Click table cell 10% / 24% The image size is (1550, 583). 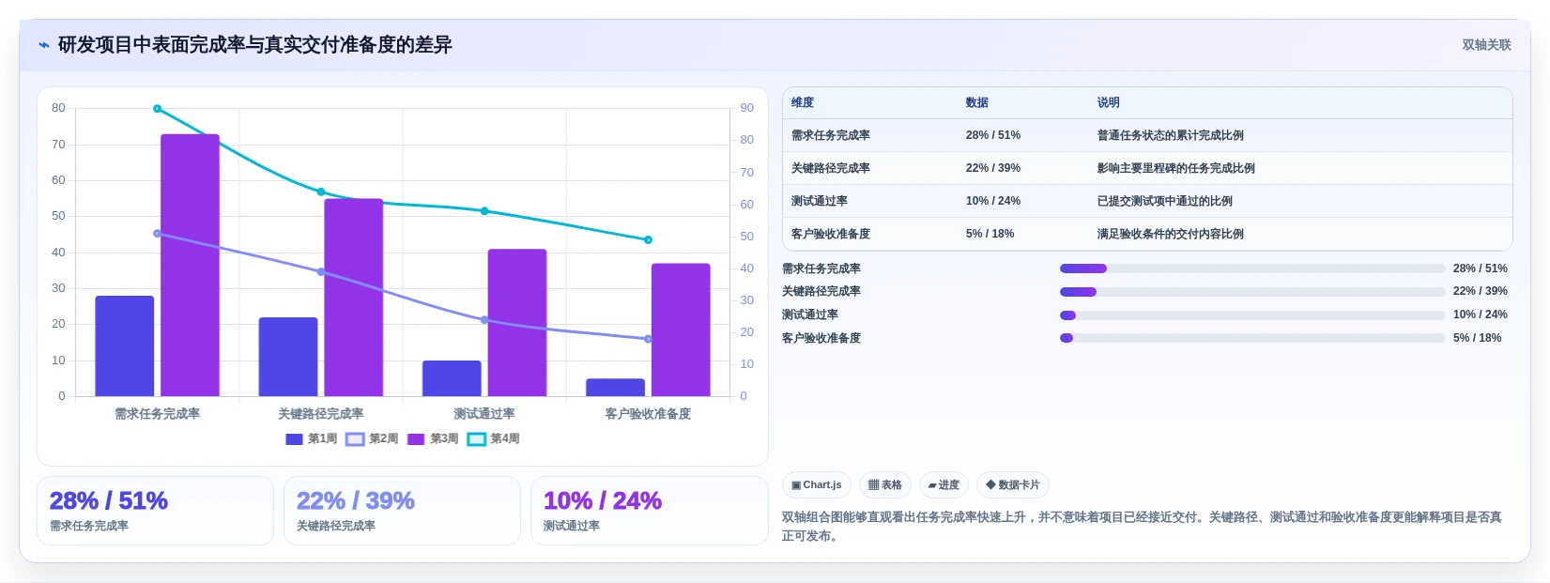coord(993,201)
